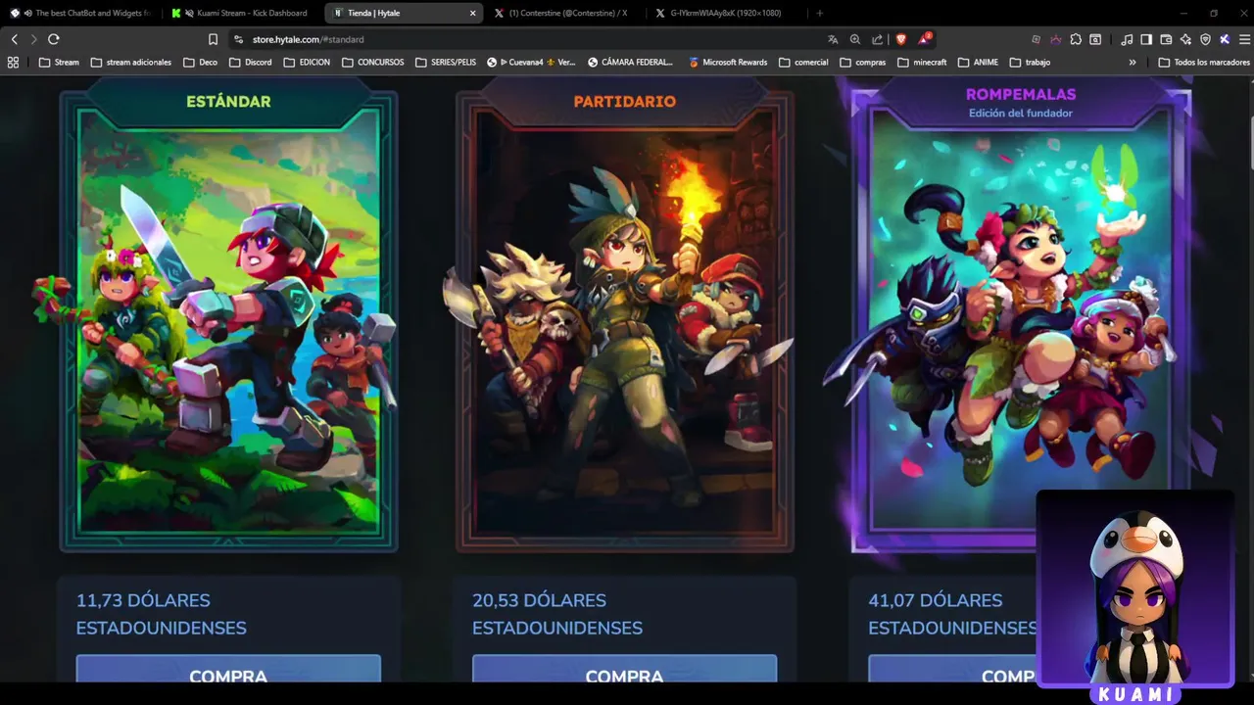Viewport: 1254px width, 705px height.
Task: Expand the Stream bookmarks folder
Action: pos(59,62)
